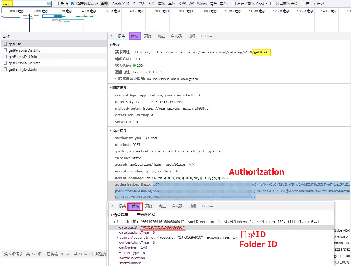The width and height of the screenshot is (351, 266).
Task: Enable 第三方请求 checkbox
Action: coord(302,4)
